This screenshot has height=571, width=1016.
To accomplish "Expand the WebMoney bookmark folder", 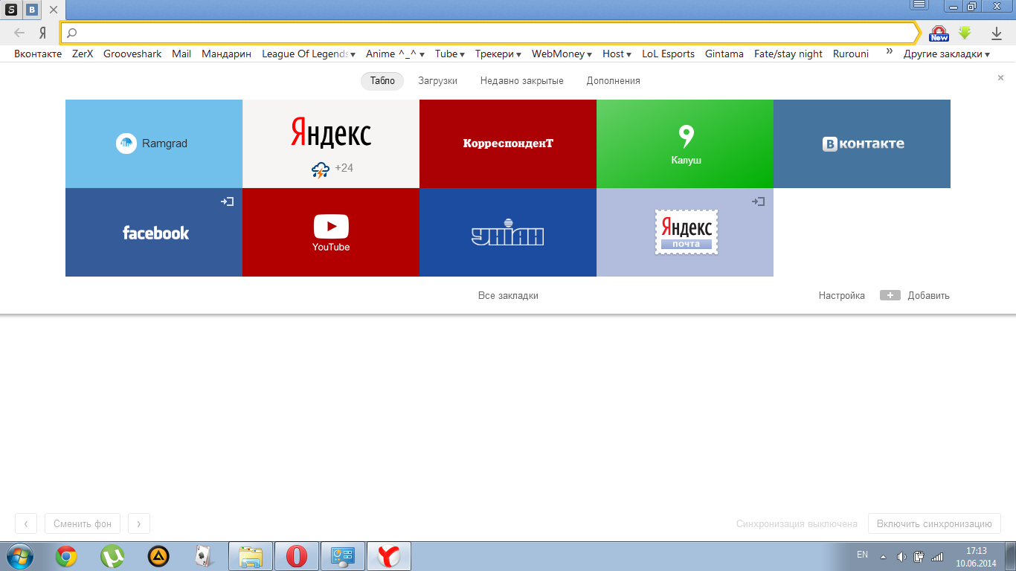I will 562,54.
